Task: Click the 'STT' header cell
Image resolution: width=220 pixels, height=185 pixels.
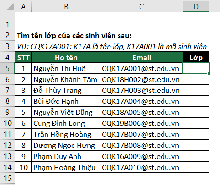Action: click(24, 57)
